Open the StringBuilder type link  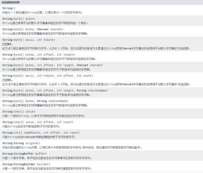tap(25, 164)
